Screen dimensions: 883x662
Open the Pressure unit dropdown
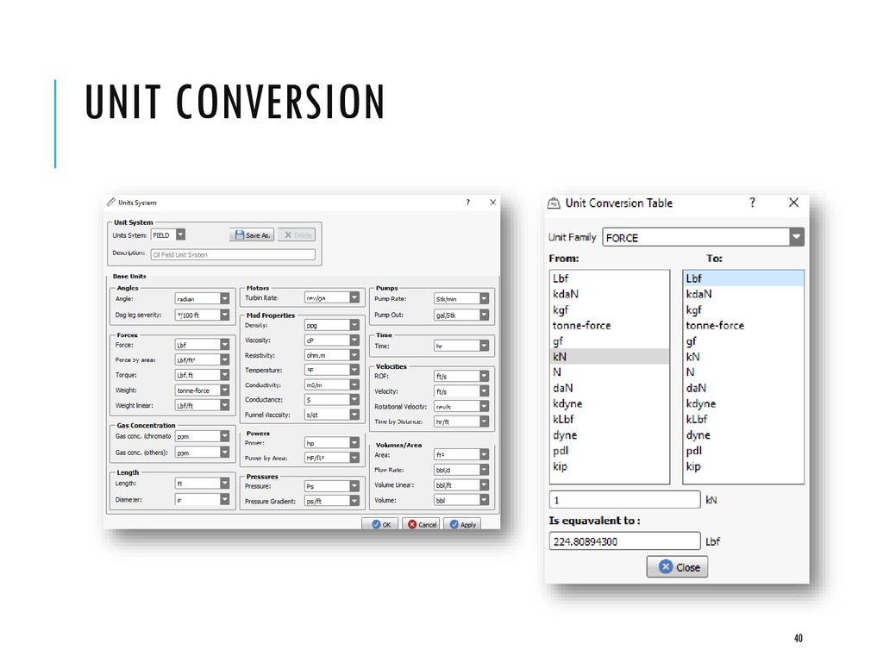click(354, 486)
